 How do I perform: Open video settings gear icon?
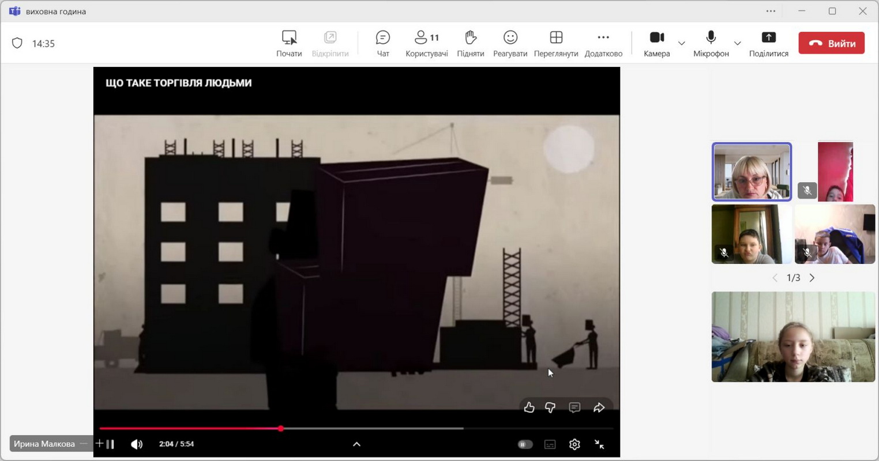pos(574,444)
